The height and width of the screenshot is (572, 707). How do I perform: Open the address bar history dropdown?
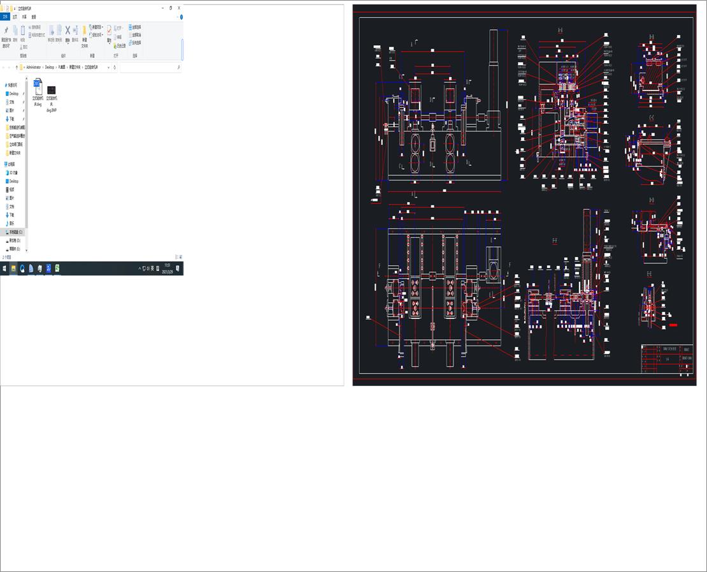(108, 67)
